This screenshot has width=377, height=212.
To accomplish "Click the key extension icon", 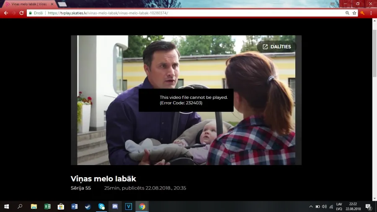I will [362, 13].
